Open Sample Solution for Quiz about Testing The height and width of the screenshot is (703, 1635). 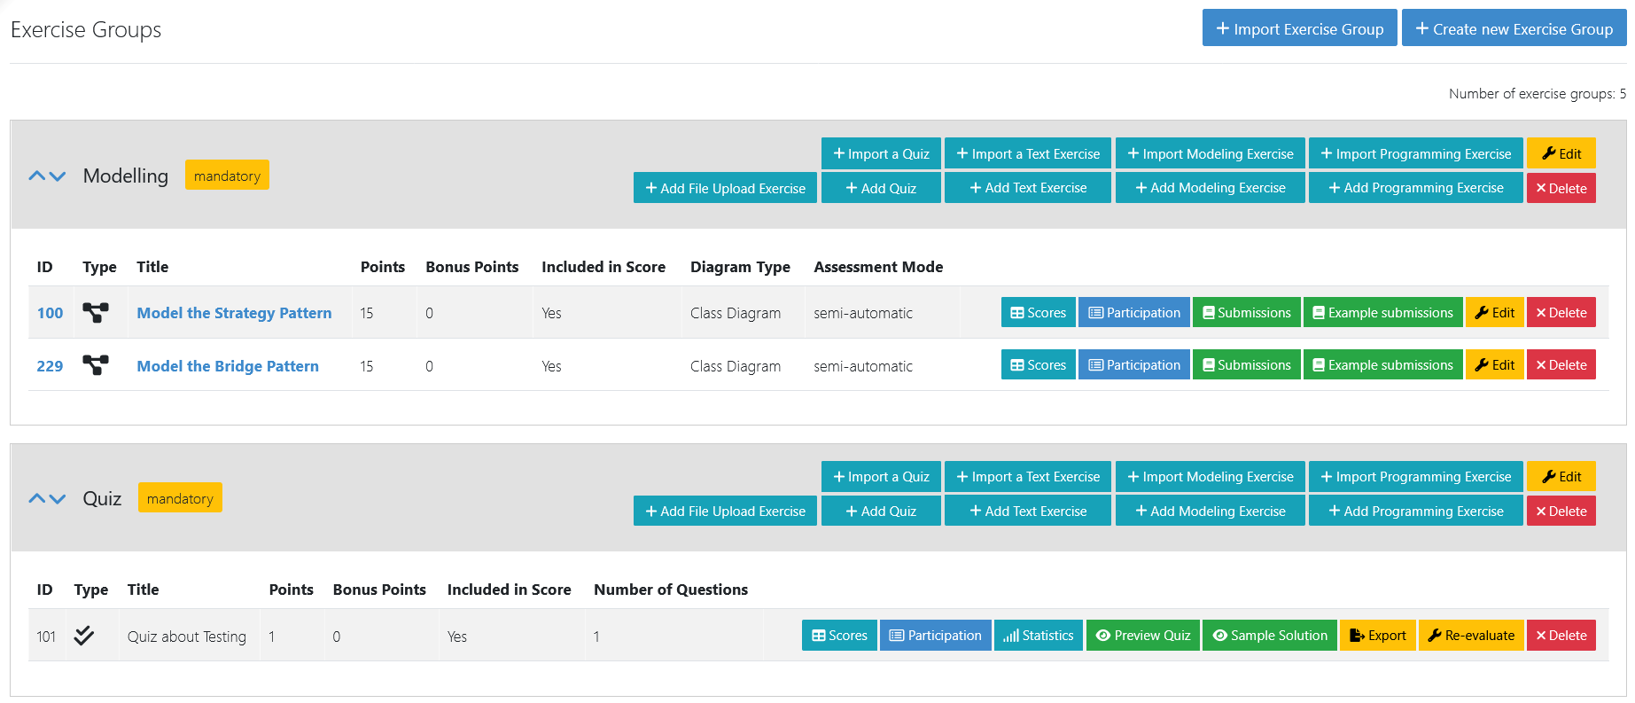coord(1269,636)
